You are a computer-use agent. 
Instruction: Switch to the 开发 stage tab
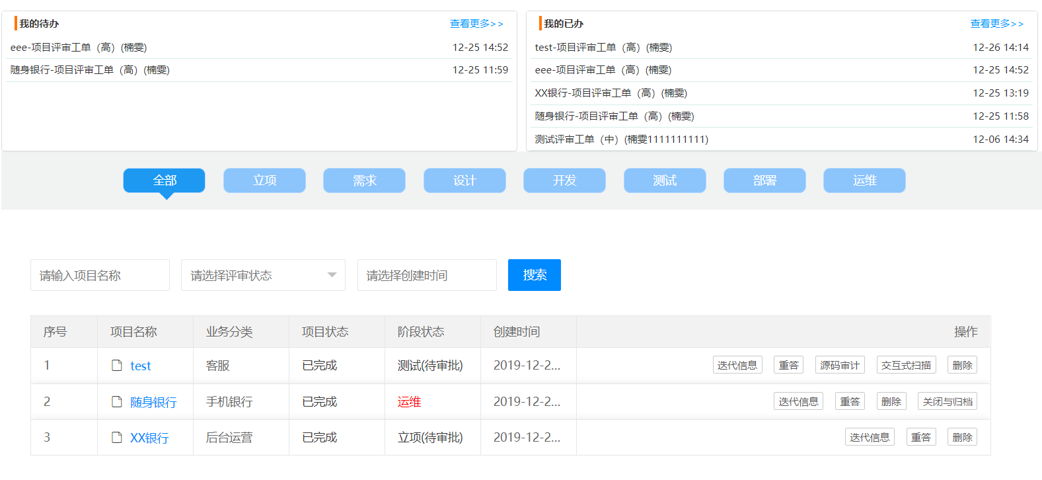point(564,180)
